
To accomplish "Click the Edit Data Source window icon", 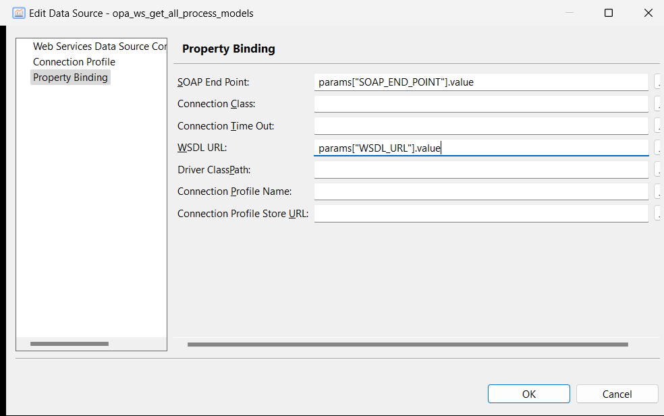I will click(x=19, y=13).
